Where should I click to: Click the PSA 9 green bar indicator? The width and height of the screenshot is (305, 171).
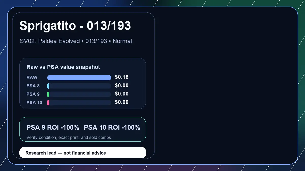(48, 94)
